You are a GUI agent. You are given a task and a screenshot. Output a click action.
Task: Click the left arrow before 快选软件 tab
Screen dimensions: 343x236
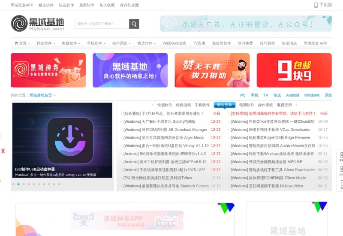153,105
